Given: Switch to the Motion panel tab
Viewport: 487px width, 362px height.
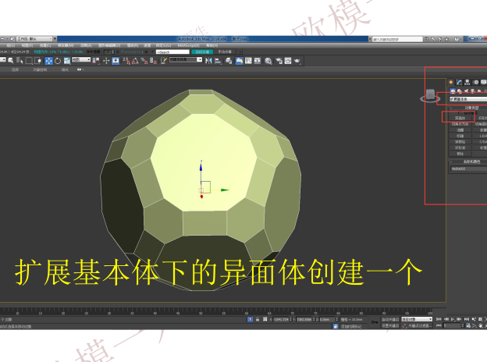Looking at the screenshot, I should tap(475, 82).
